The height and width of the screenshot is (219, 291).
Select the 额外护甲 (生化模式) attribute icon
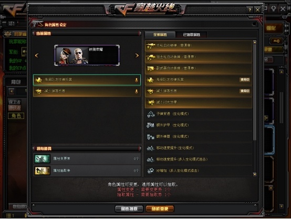coord(151,125)
